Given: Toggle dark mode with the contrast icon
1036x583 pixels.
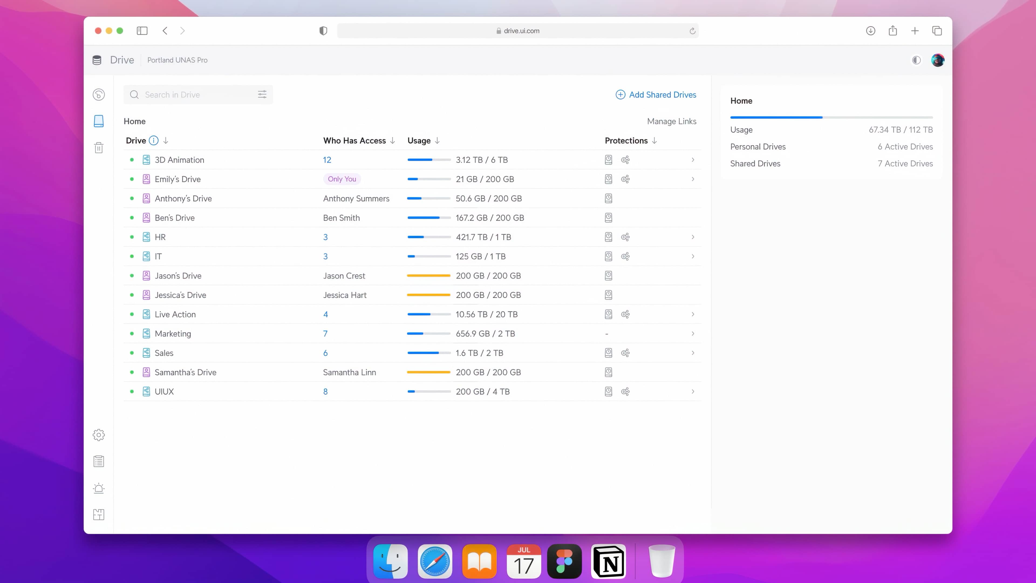Looking at the screenshot, I should 916,60.
